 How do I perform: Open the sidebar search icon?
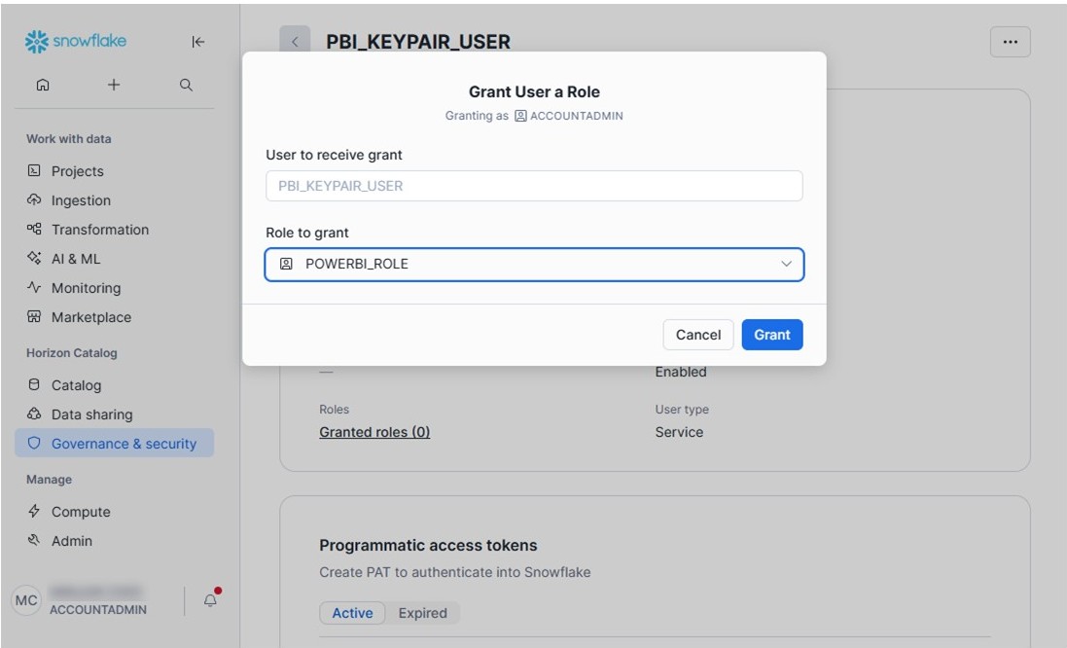pyautogui.click(x=186, y=86)
